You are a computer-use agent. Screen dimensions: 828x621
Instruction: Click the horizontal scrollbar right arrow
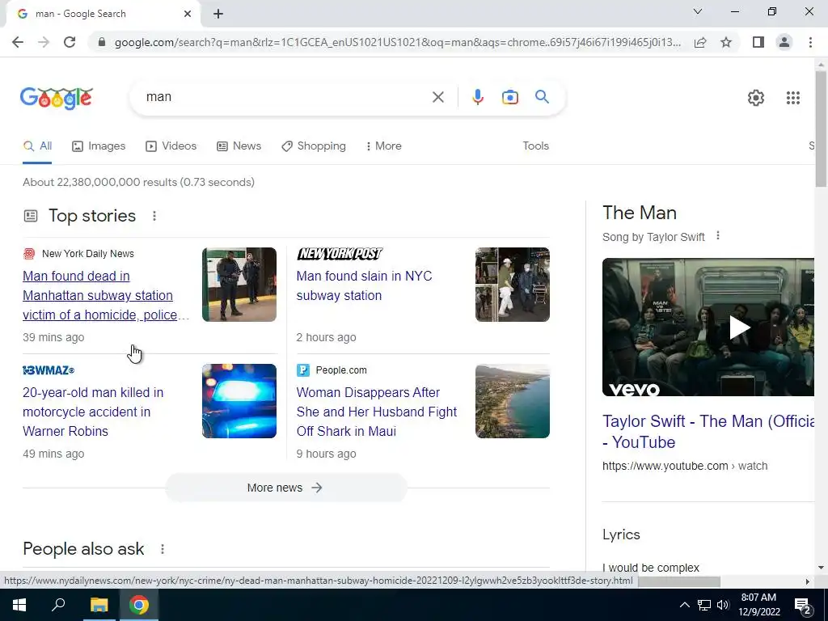point(808,581)
